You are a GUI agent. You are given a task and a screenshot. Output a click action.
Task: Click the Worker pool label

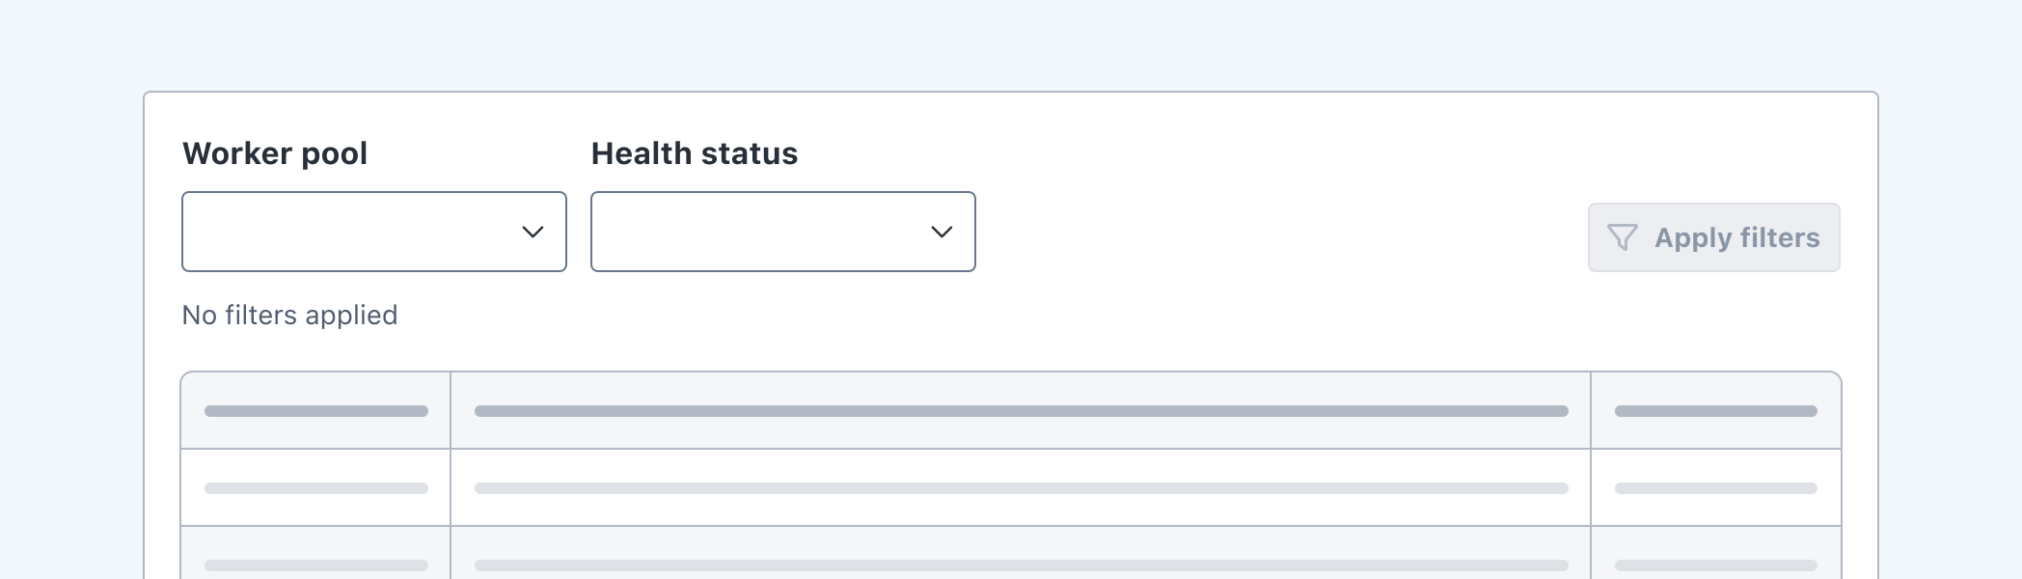[x=275, y=152]
